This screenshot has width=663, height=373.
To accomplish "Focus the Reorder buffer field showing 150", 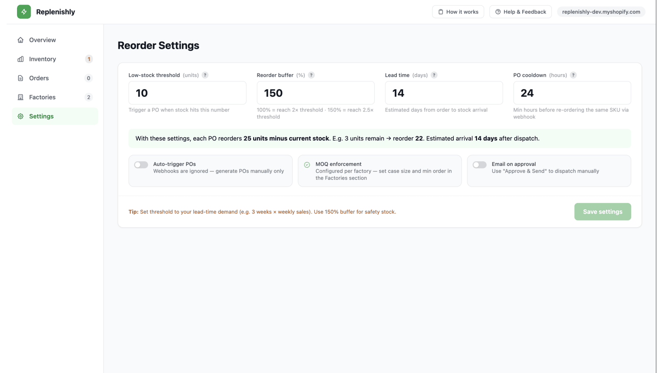I will pos(315,93).
